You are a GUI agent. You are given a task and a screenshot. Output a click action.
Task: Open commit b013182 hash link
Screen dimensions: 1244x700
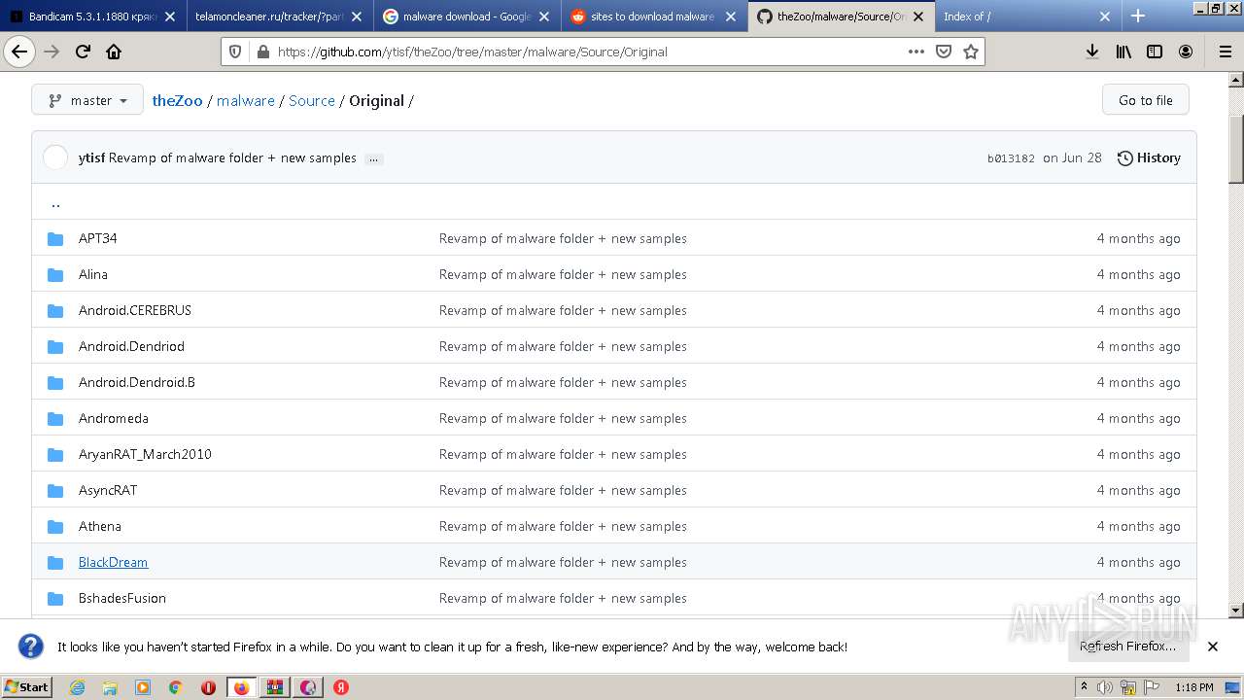1011,158
